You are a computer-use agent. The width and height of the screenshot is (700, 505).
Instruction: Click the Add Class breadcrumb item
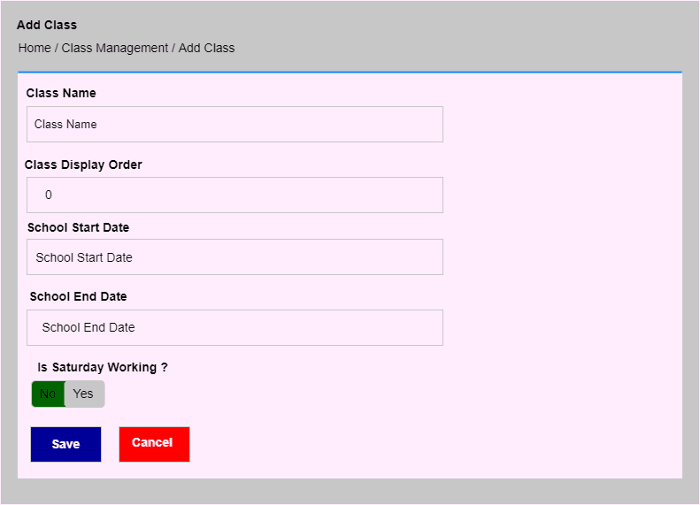(x=207, y=48)
